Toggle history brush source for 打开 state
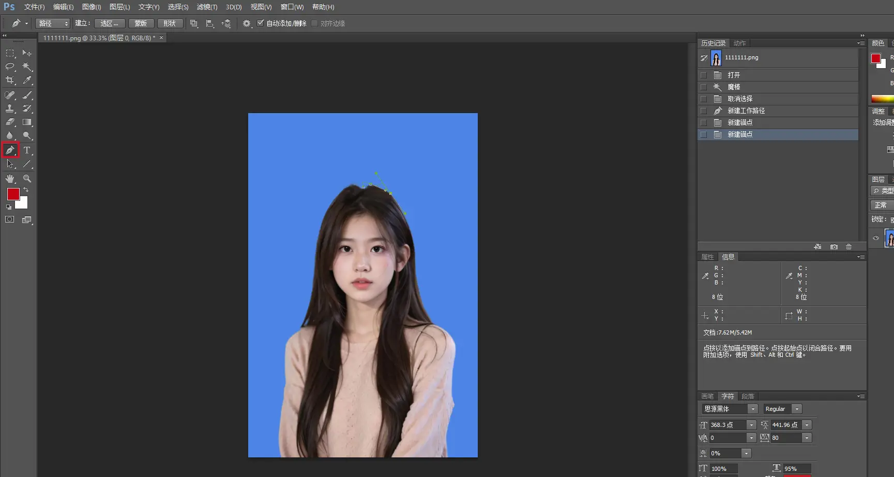Screen dimensions: 894x477 pos(703,75)
